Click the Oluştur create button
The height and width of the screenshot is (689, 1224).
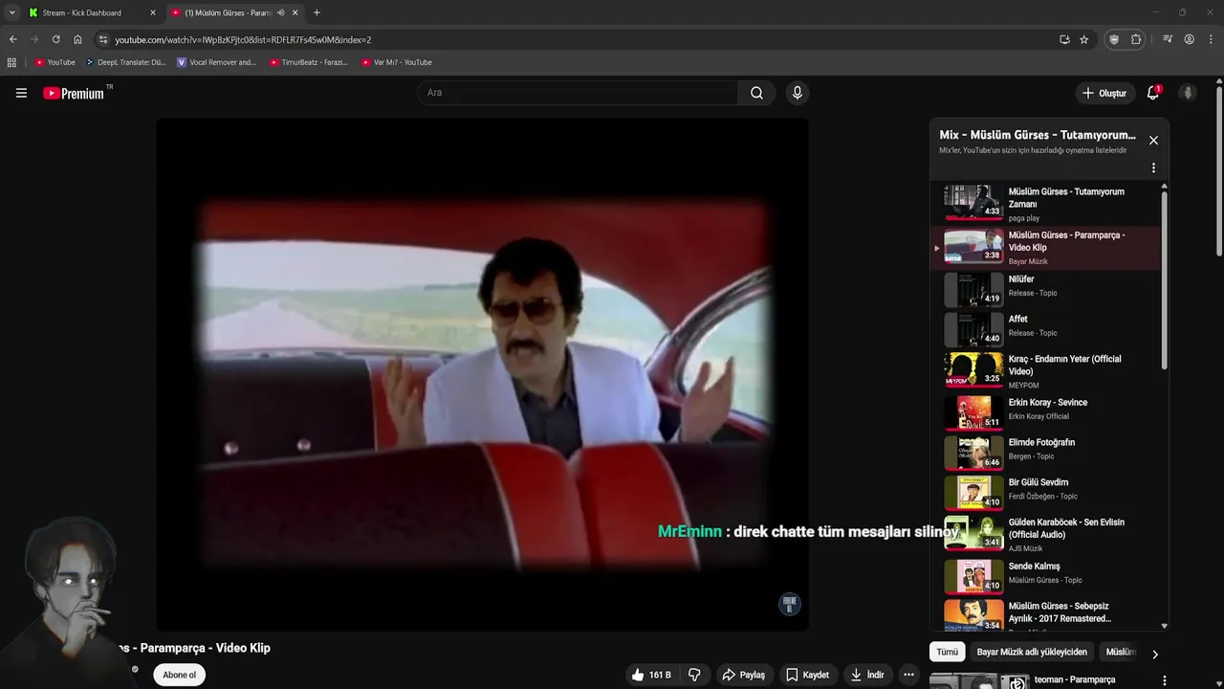pyautogui.click(x=1104, y=93)
